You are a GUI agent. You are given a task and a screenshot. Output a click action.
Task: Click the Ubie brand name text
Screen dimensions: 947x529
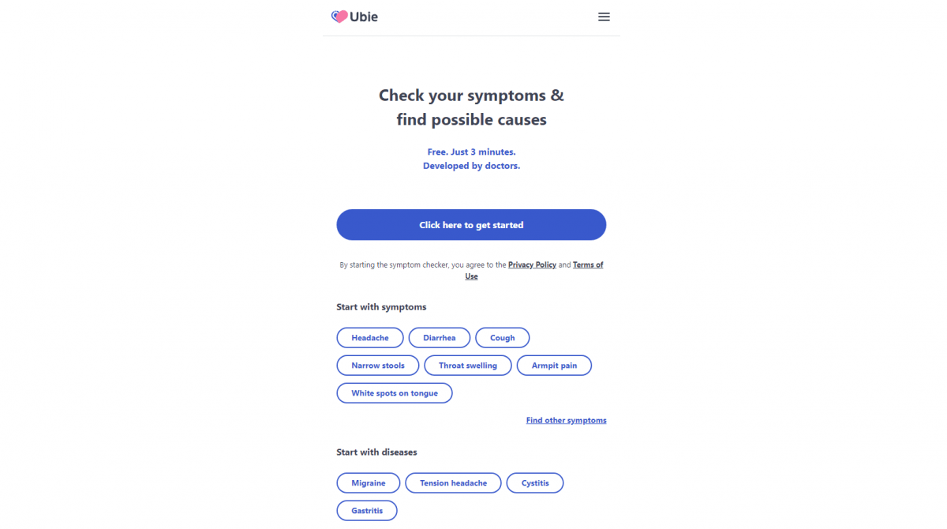pos(364,17)
